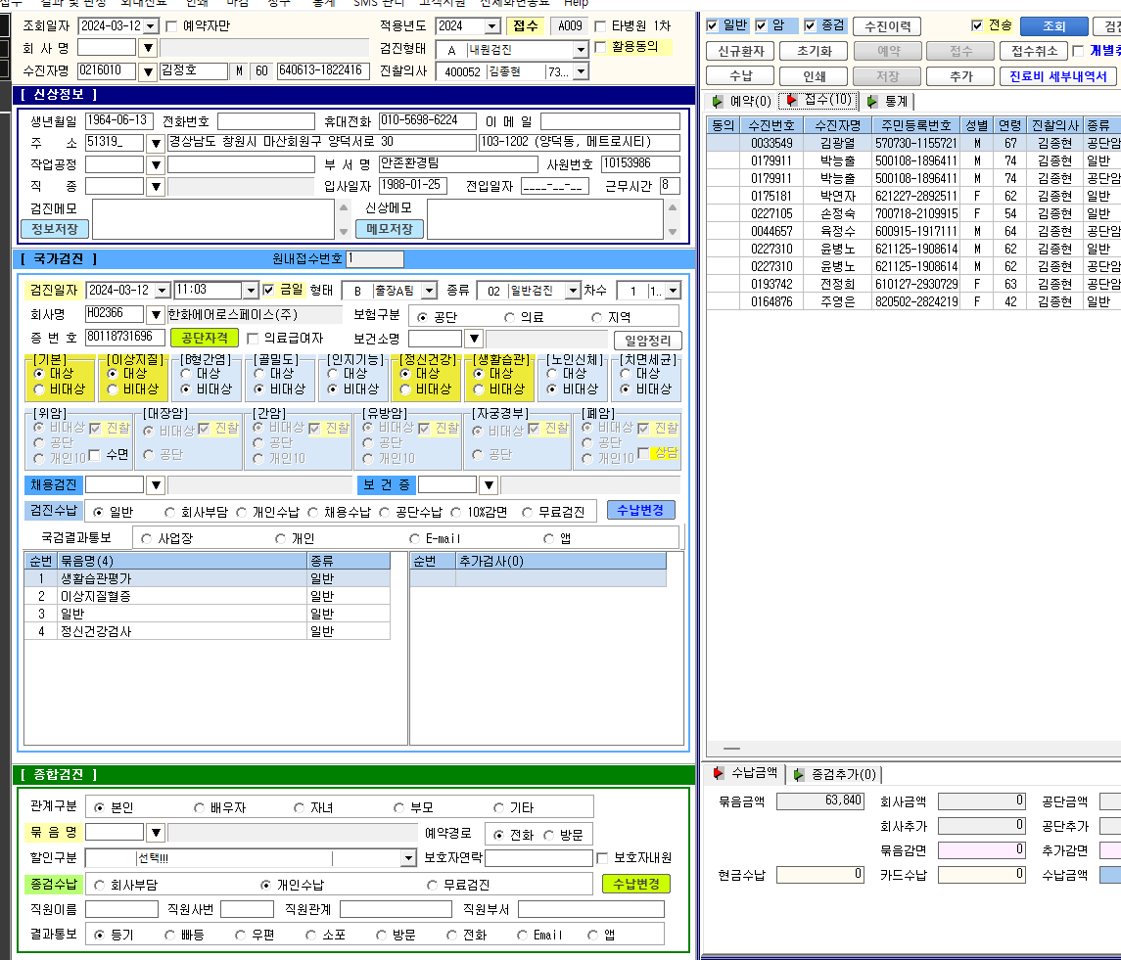Image resolution: width=1121 pixels, height=960 pixels.
Task: Open the 수납금액 tab with red arrow icon
Action: coord(746,773)
